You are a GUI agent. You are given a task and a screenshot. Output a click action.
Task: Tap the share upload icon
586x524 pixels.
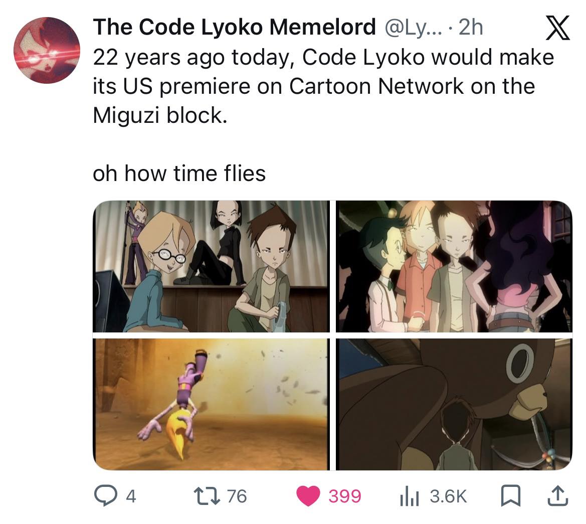click(x=557, y=495)
